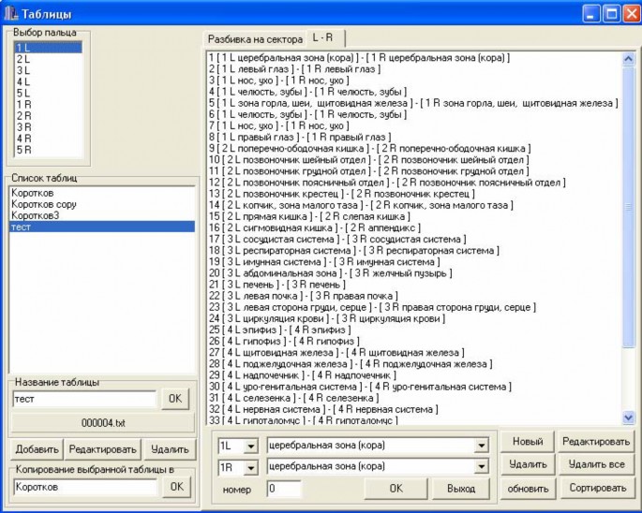The width and height of the screenshot is (642, 513).
Task: Open the 1L finger dropdown
Action: click(x=250, y=446)
